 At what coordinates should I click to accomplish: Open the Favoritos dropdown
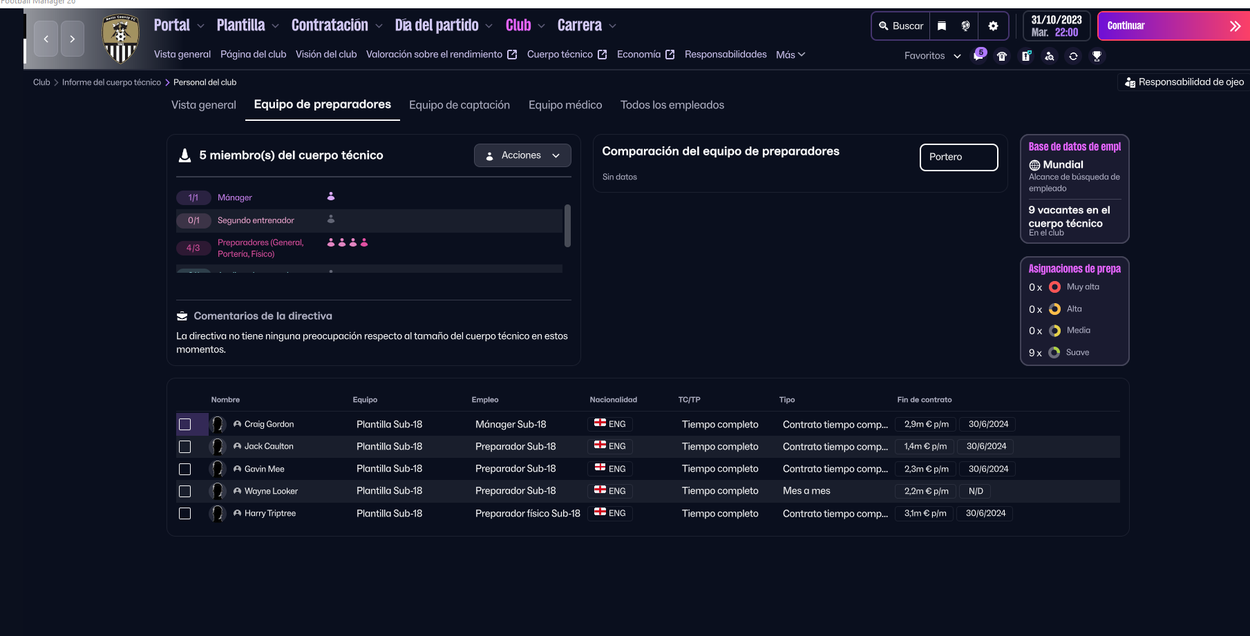pos(932,56)
